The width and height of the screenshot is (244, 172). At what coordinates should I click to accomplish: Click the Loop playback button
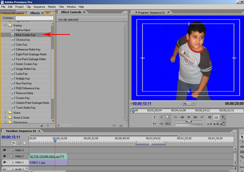click(210, 117)
